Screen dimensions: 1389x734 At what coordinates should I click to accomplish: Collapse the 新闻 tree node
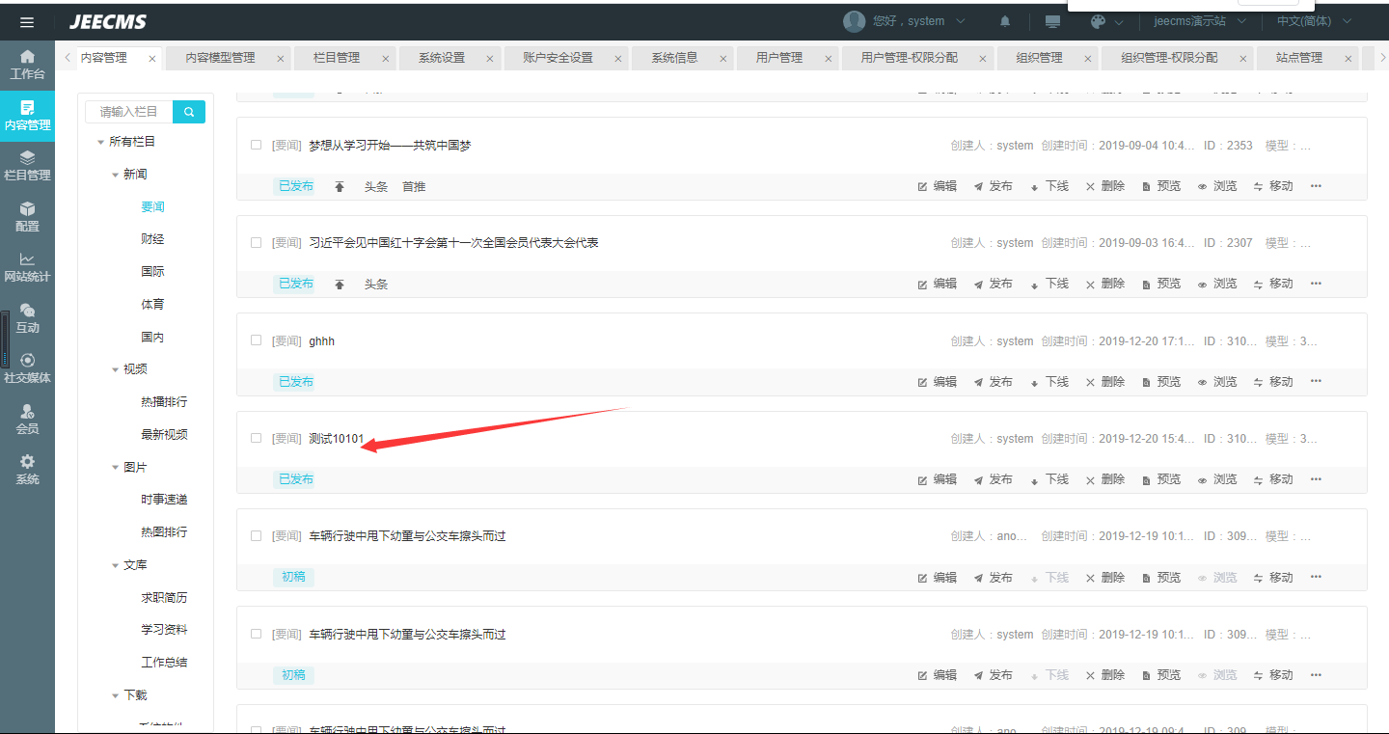tap(115, 176)
